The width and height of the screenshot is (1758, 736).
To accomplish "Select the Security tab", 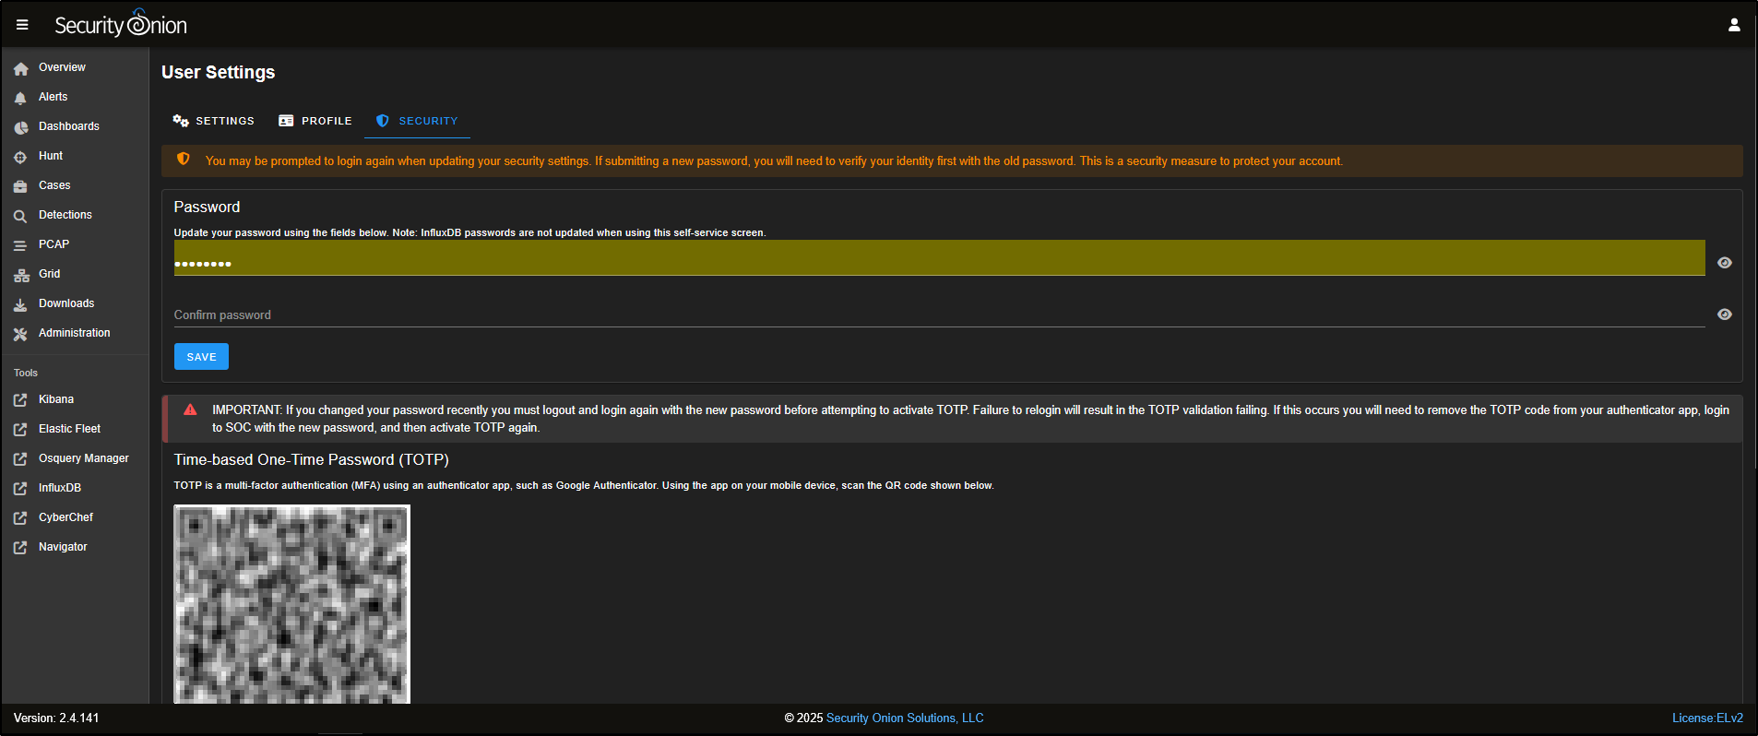I will (x=417, y=121).
